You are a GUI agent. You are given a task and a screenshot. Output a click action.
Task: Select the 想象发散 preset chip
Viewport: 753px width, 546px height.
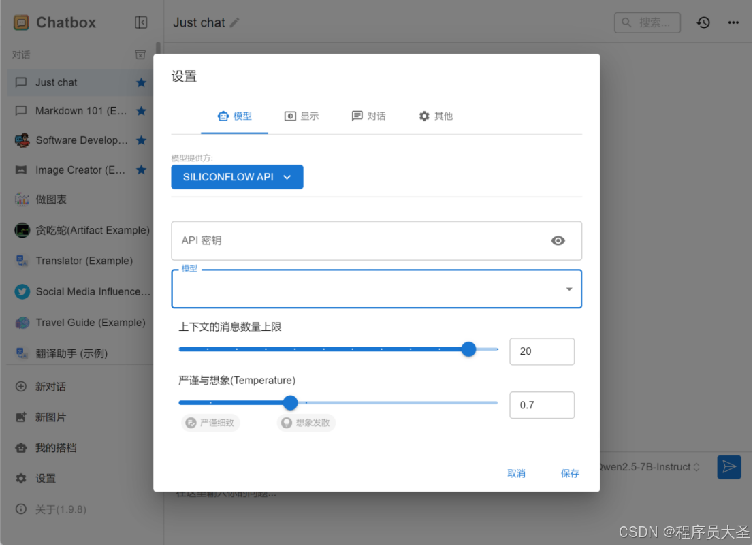coord(306,423)
